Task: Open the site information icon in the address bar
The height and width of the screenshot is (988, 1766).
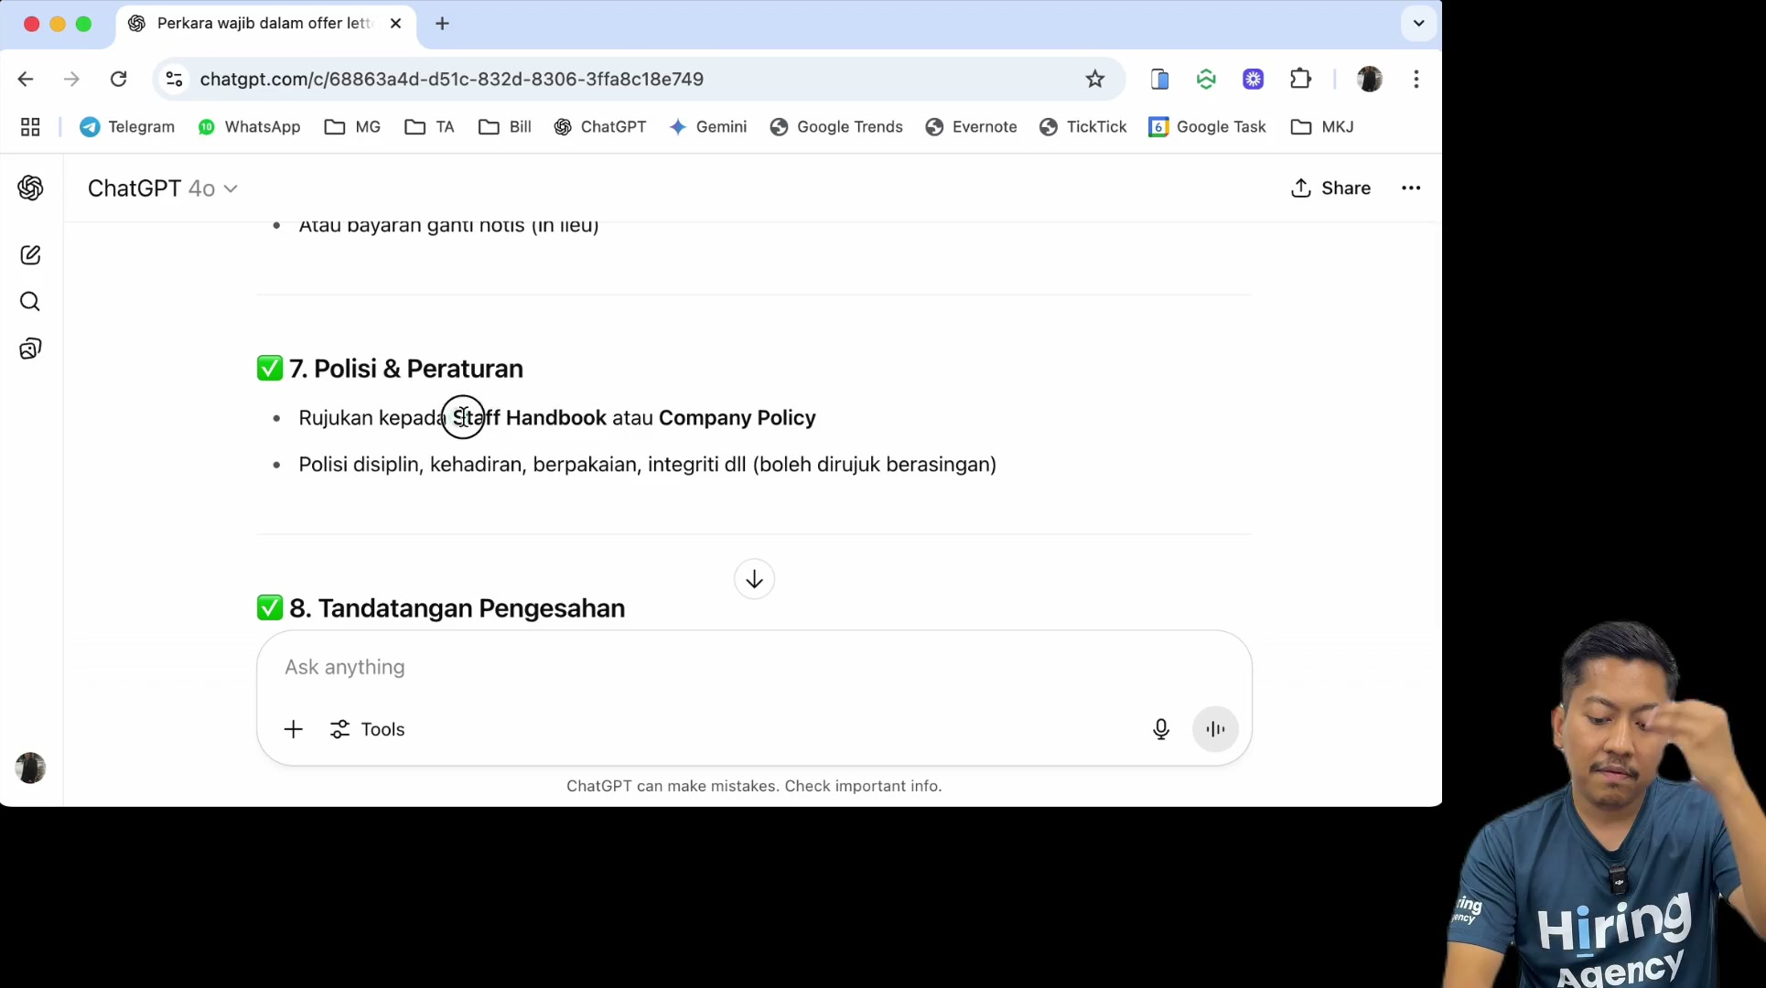Action: (174, 80)
